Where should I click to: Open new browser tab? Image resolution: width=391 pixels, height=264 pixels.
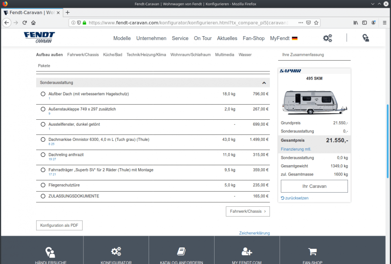point(67,13)
